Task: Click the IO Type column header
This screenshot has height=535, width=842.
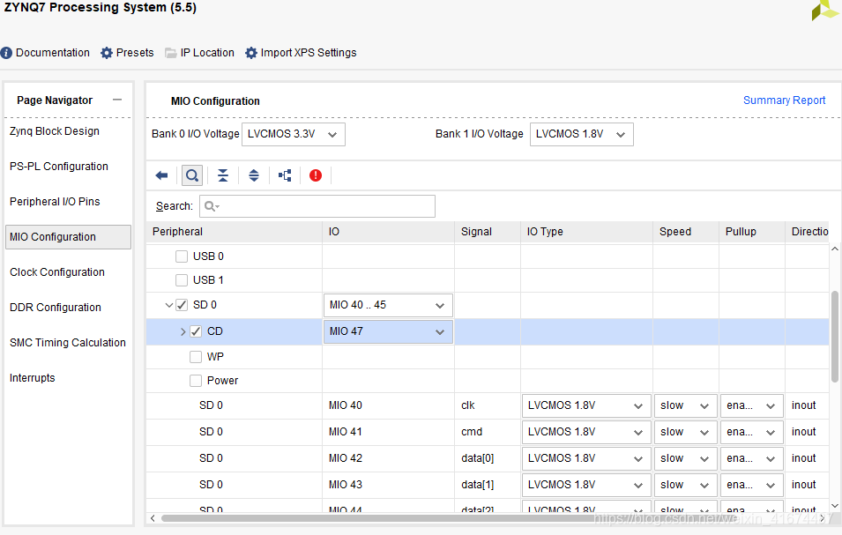Action: pyautogui.click(x=586, y=232)
